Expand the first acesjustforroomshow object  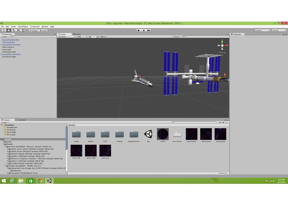(1, 45)
